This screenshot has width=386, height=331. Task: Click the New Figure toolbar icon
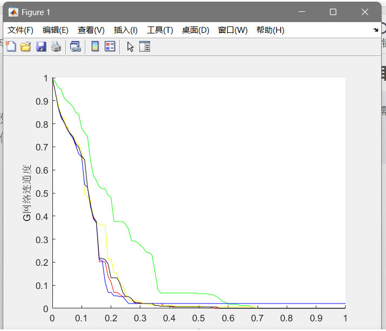click(11, 46)
